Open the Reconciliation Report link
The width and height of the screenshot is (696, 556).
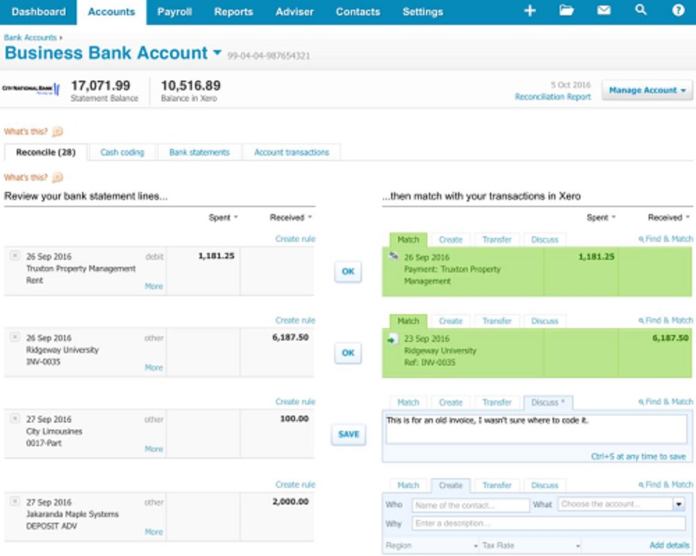click(553, 97)
